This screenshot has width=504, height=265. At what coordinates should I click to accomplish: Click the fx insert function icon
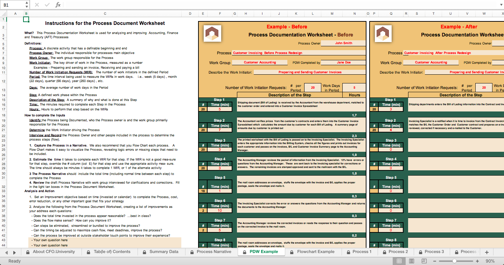pos(58,5)
